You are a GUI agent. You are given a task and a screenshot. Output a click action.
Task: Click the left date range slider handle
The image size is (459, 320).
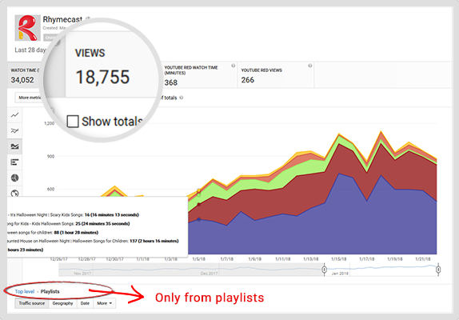point(325,270)
